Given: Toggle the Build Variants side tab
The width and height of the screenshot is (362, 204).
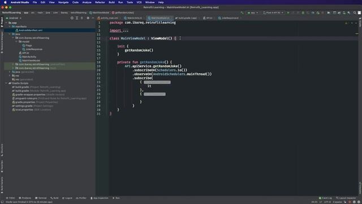Looking at the screenshot, I should pos(2,185).
